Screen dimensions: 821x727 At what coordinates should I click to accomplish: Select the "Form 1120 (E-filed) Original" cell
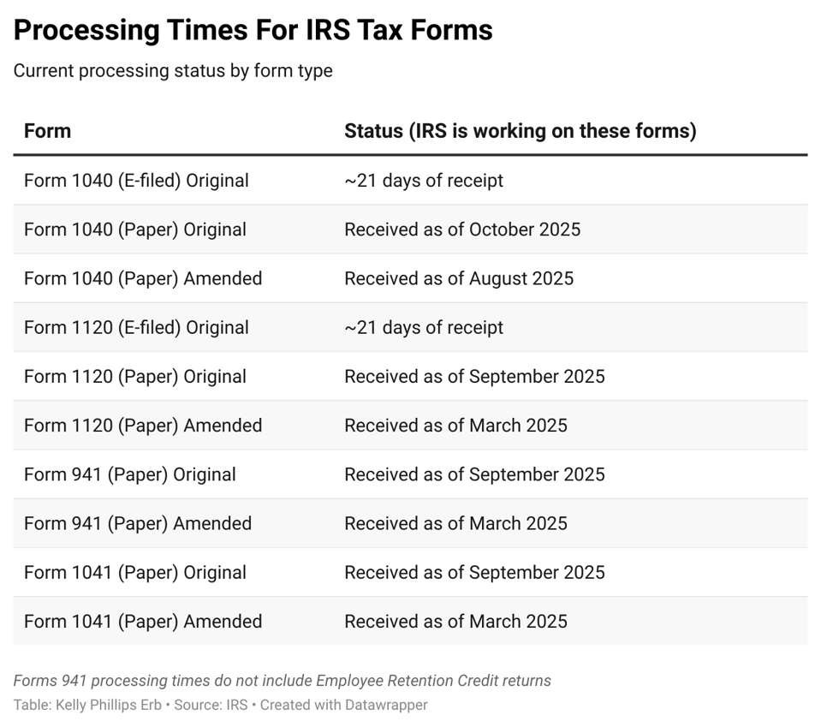coord(136,327)
